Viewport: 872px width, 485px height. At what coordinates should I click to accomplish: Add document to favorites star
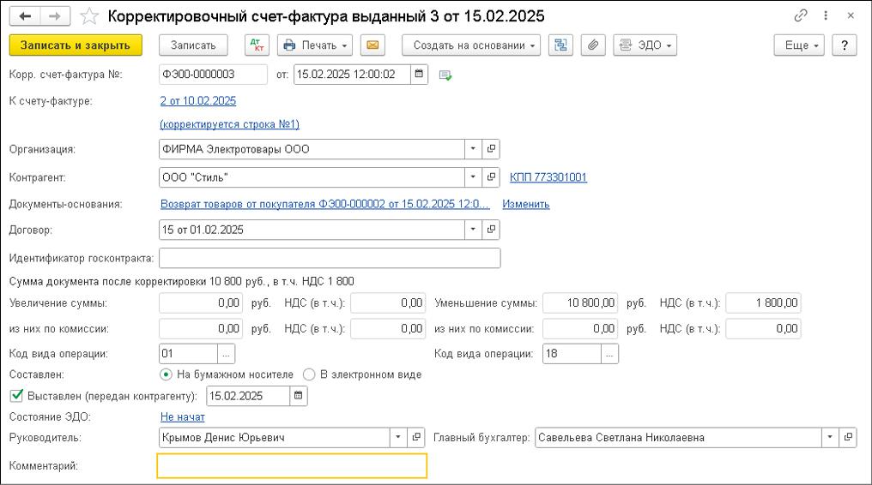tap(88, 16)
